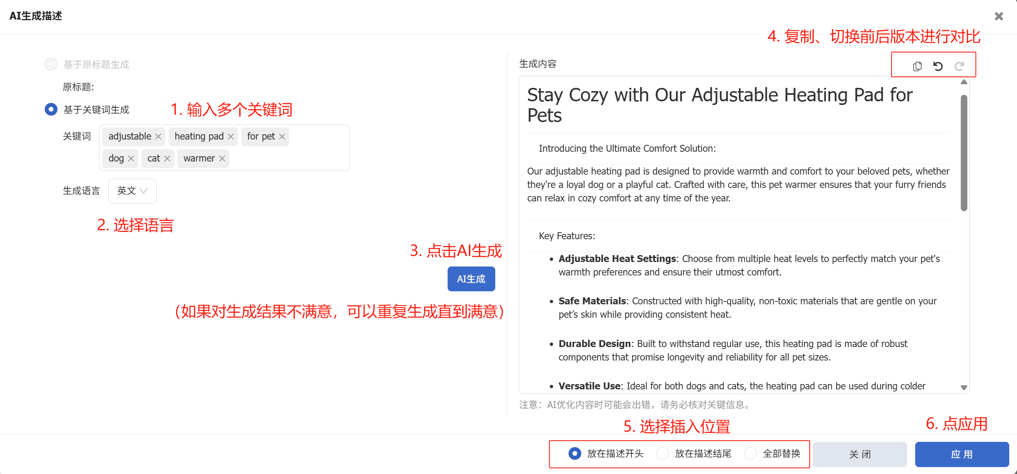
Task: Select 基于原标题生成 radio option
Action: click(51, 64)
